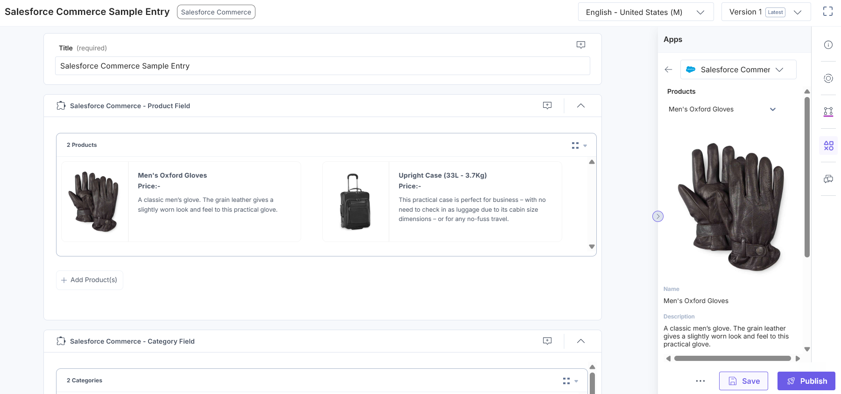Click the Add Product(s) button

[89, 280]
